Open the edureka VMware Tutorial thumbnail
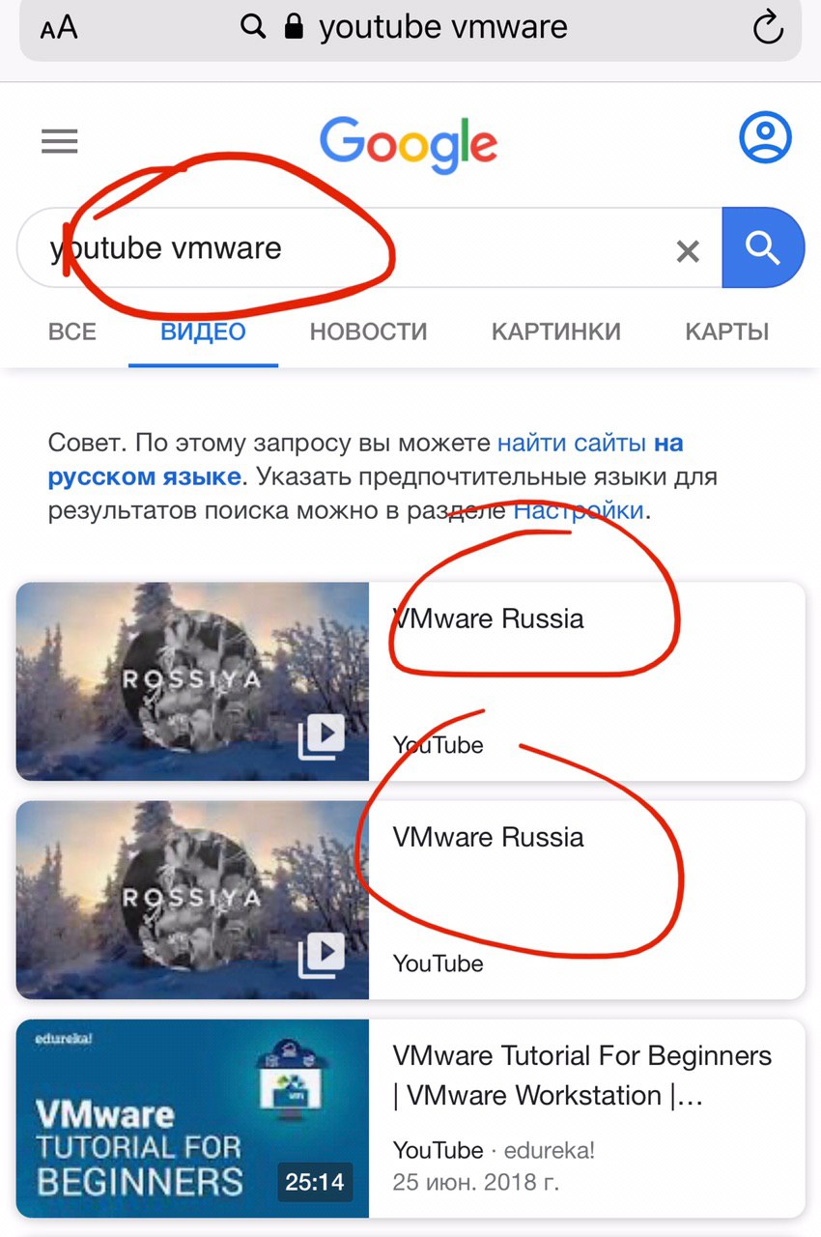 pyautogui.click(x=192, y=1118)
